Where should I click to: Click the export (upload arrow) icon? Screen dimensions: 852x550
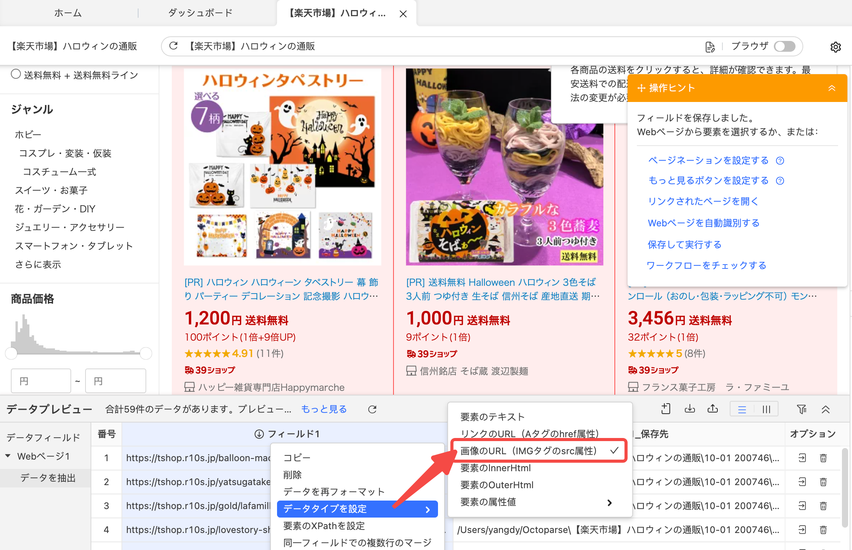713,409
